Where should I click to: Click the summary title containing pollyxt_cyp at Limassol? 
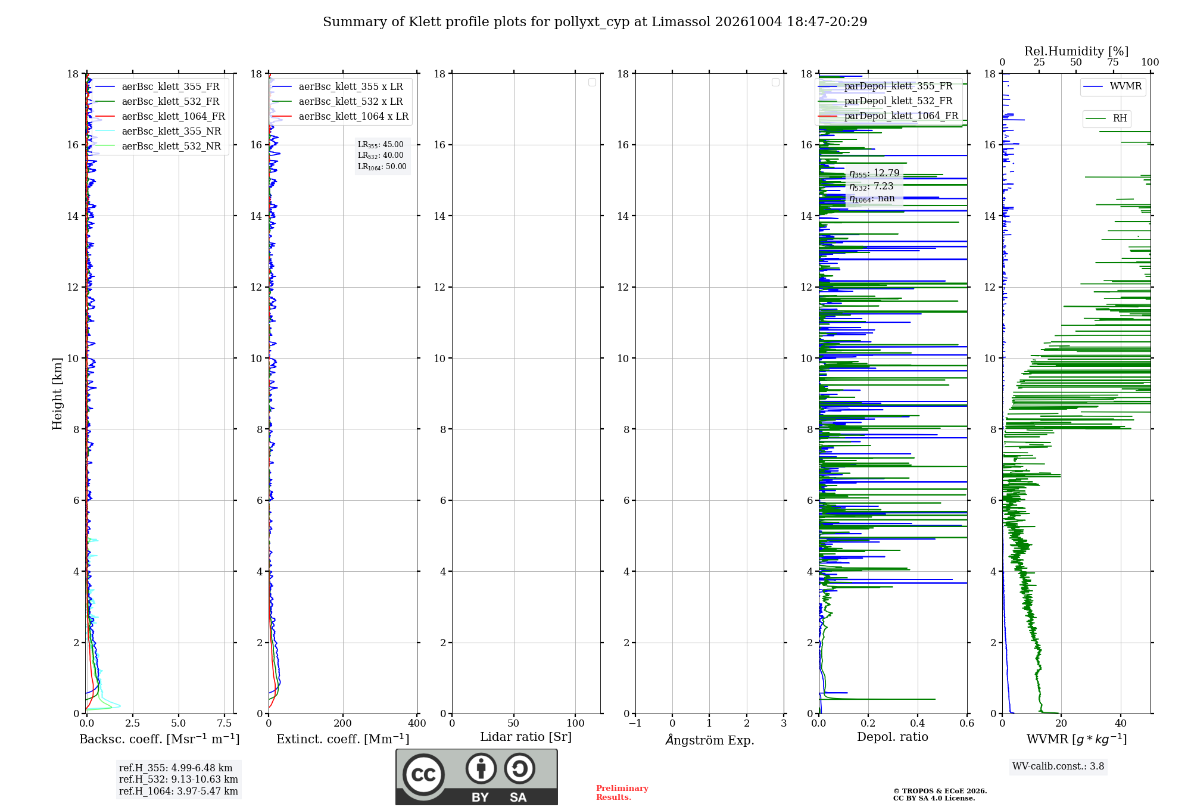pyautogui.click(x=595, y=22)
